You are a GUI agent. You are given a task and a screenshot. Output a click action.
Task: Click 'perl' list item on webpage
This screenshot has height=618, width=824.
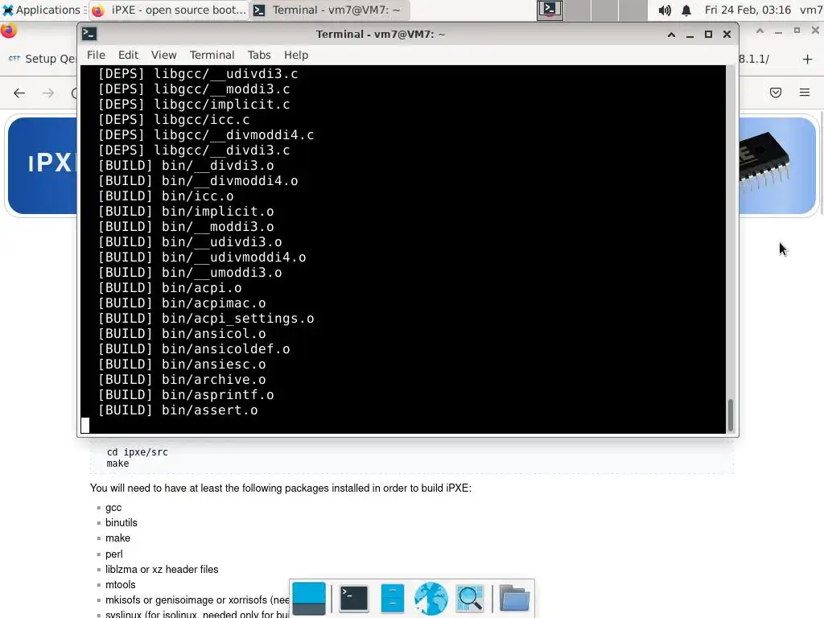pos(114,554)
